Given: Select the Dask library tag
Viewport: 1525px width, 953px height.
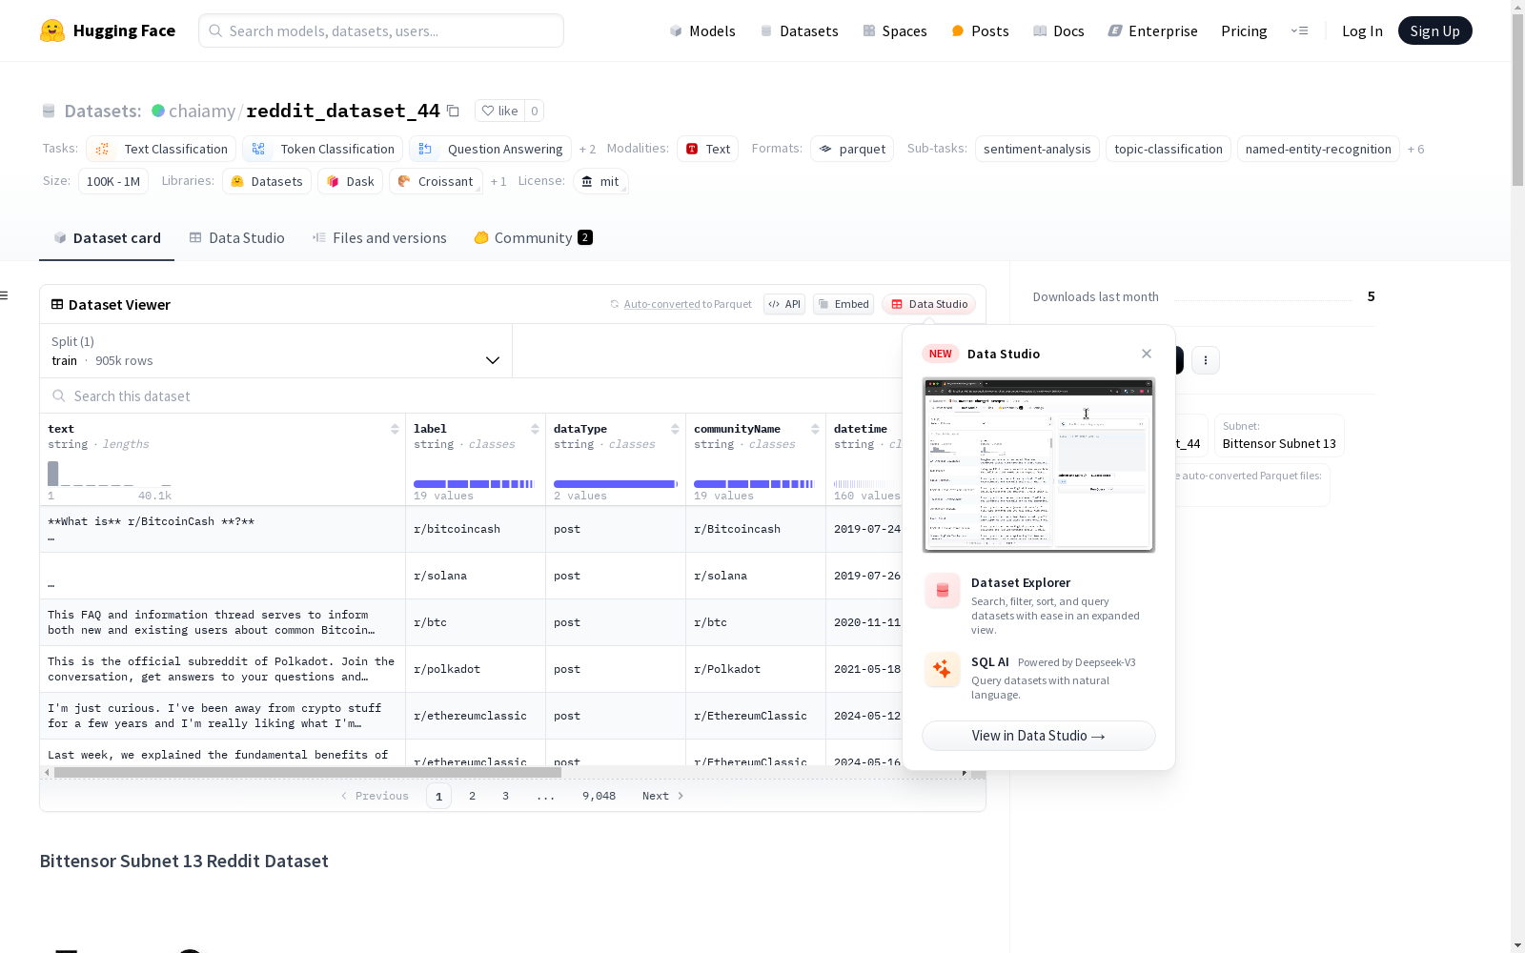Looking at the screenshot, I should pos(351,181).
